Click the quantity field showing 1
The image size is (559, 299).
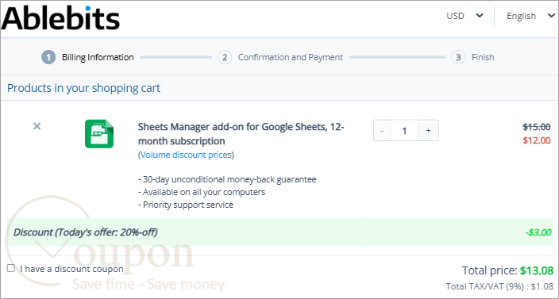pyautogui.click(x=404, y=131)
